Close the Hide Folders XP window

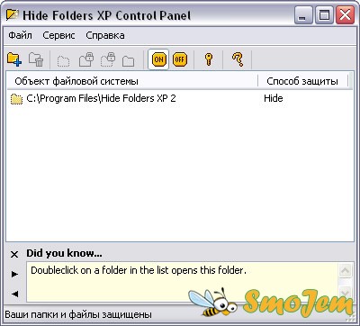pos(345,15)
